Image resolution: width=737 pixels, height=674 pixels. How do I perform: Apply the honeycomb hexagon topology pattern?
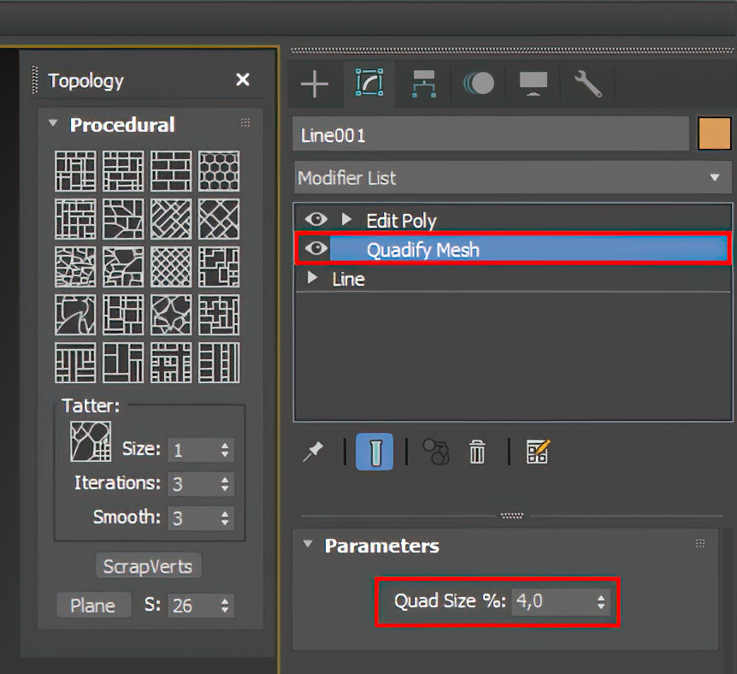[x=219, y=171]
